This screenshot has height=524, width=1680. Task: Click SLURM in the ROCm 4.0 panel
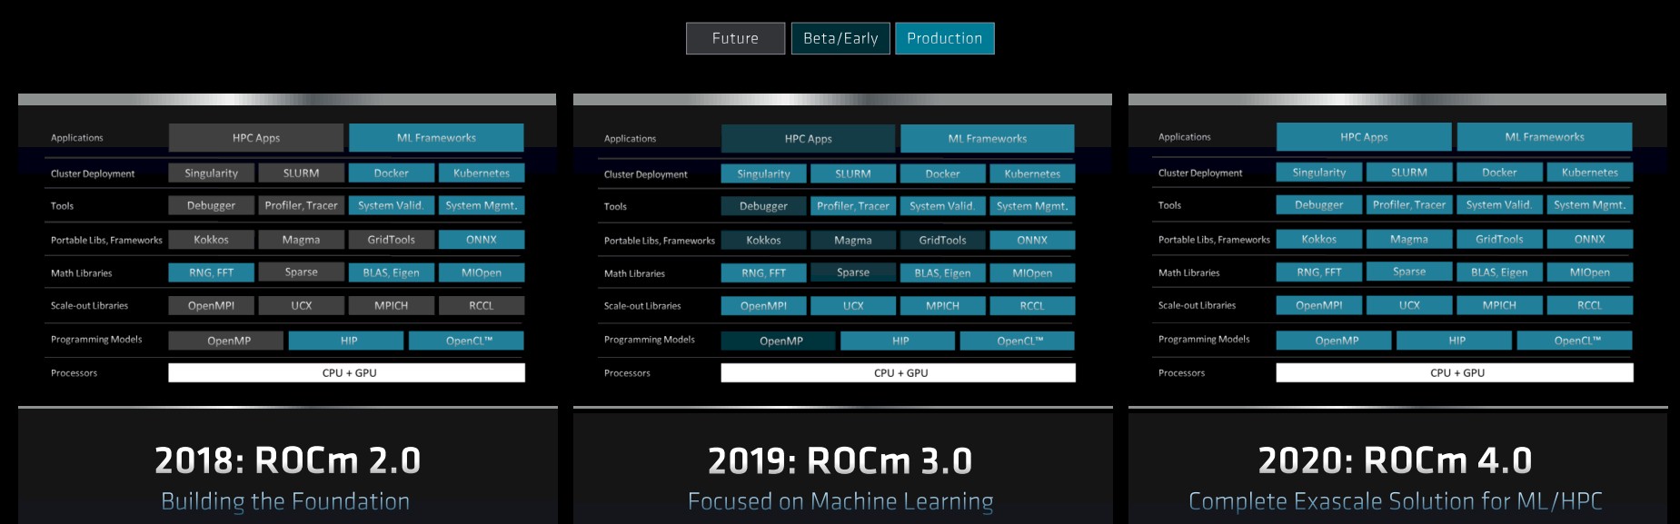tap(1409, 173)
